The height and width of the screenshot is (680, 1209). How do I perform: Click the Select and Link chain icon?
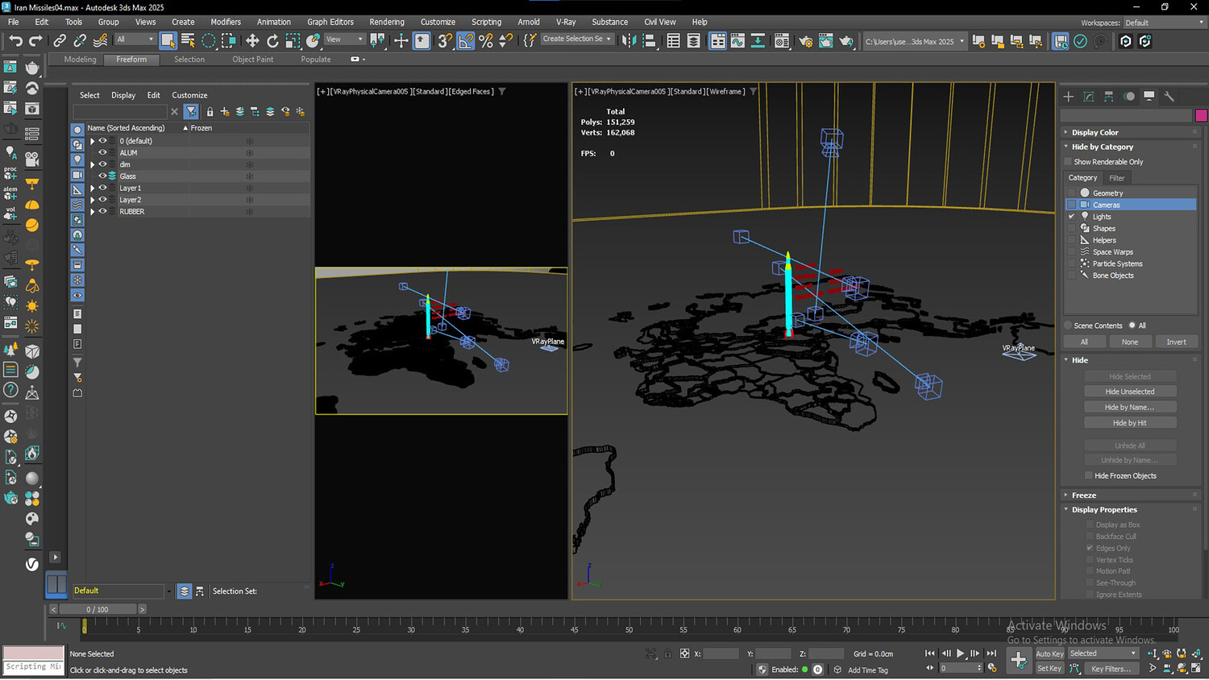[x=60, y=40]
